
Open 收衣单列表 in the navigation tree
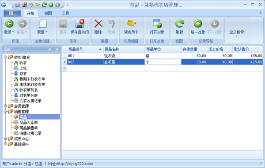pos(28,90)
